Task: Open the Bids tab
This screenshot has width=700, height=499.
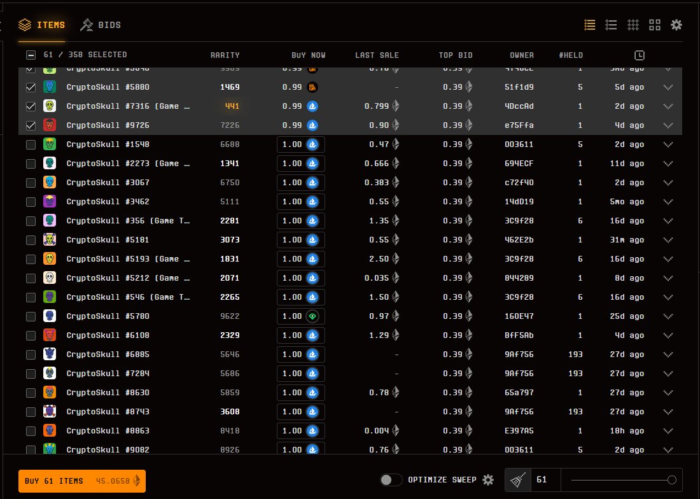Action: (x=101, y=25)
